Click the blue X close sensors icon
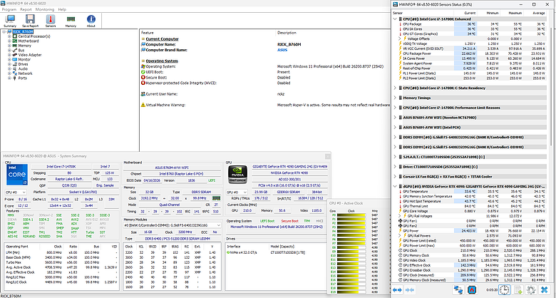 pos(543,290)
